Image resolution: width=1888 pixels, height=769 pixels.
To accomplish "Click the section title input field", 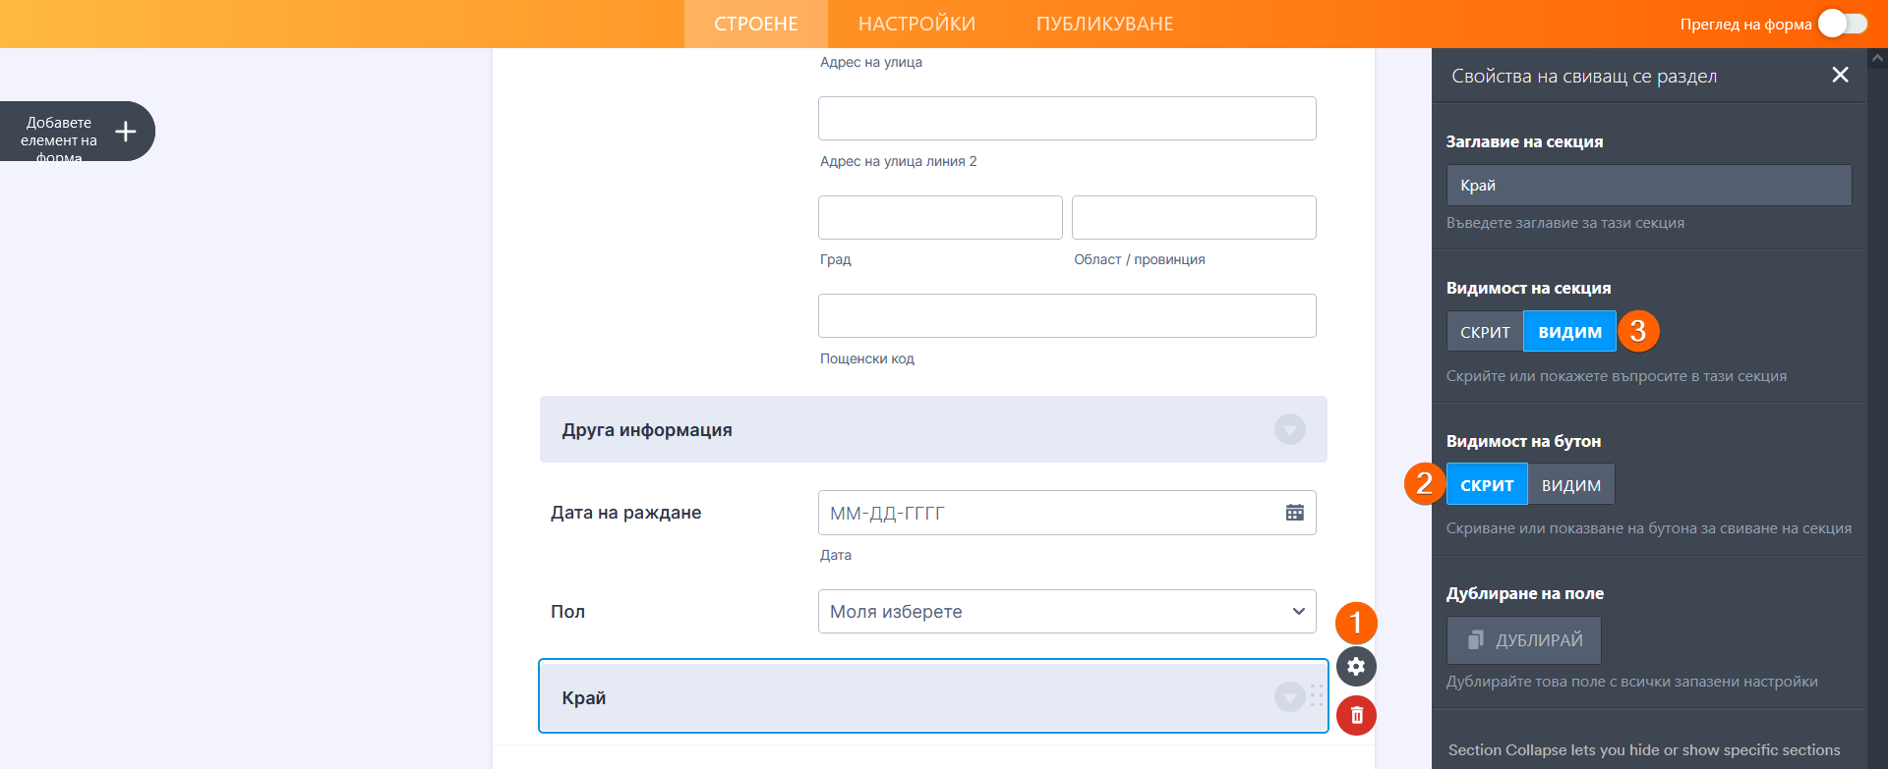I will (1648, 186).
